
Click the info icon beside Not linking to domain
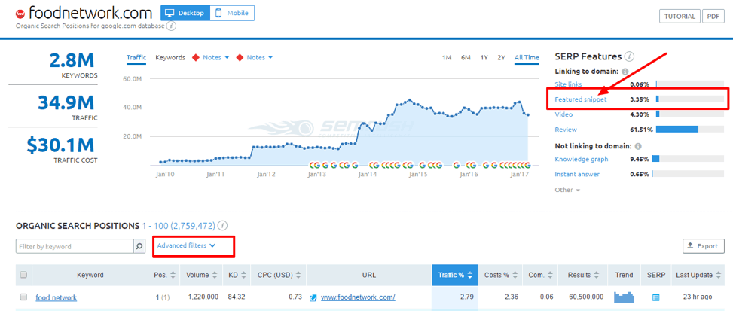pyautogui.click(x=639, y=145)
